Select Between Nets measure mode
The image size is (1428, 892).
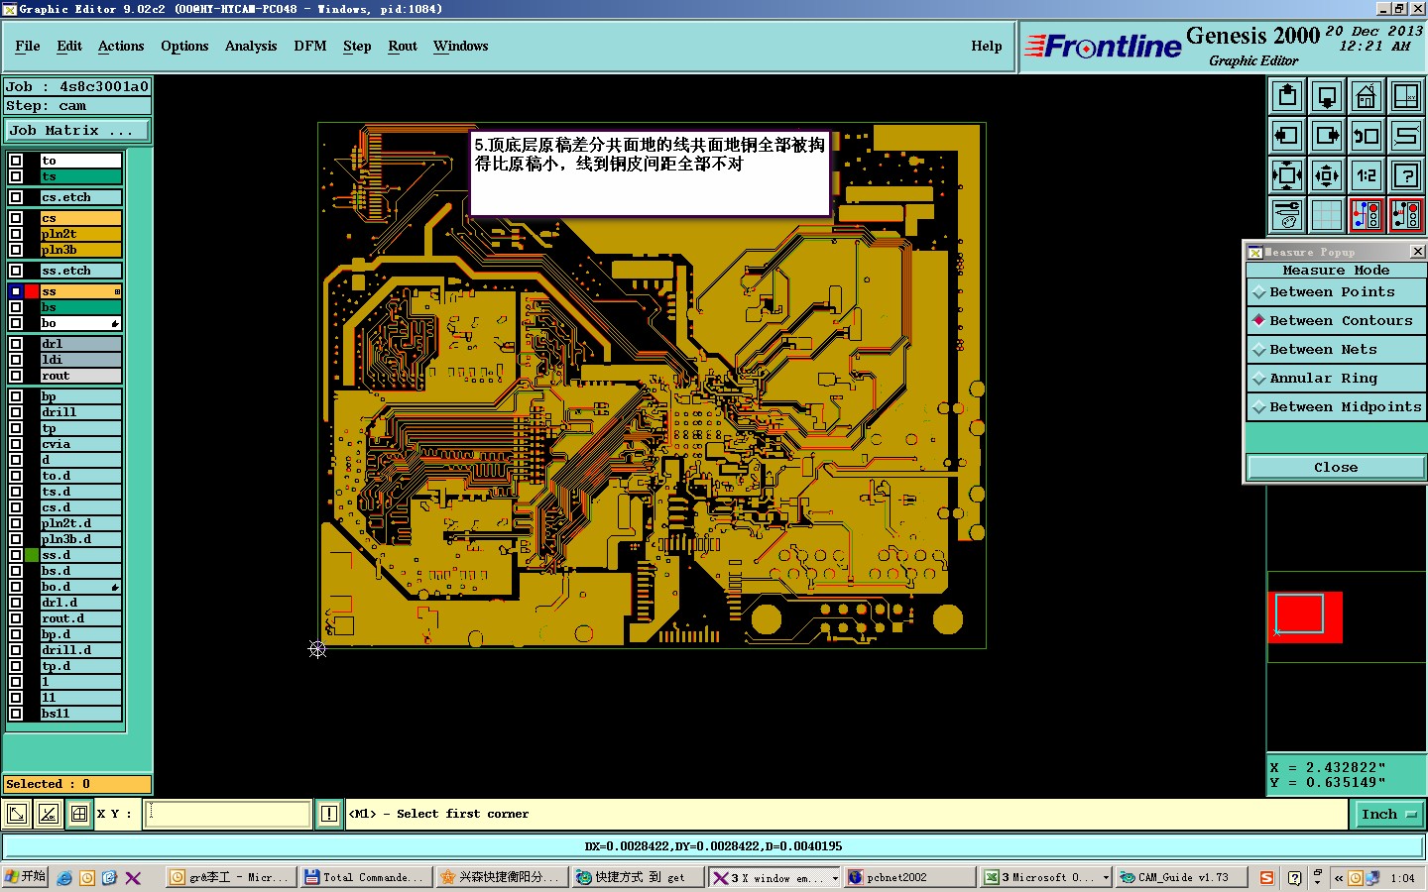pos(1336,350)
